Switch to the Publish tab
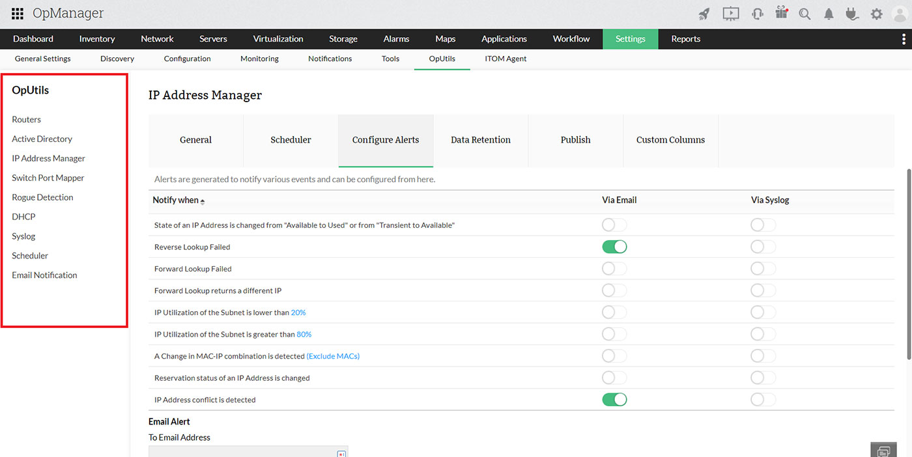The image size is (912, 457). click(576, 141)
